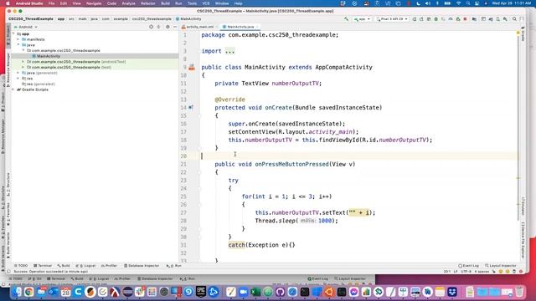This screenshot has height=301, width=536.
Task: Open the File menu
Action: point(52,3)
